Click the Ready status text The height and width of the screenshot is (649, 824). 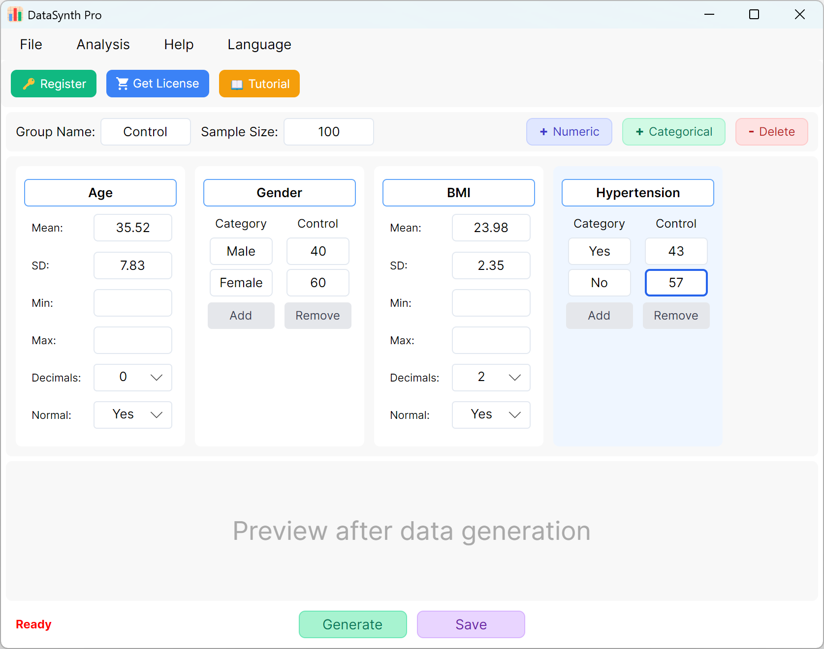click(x=33, y=624)
